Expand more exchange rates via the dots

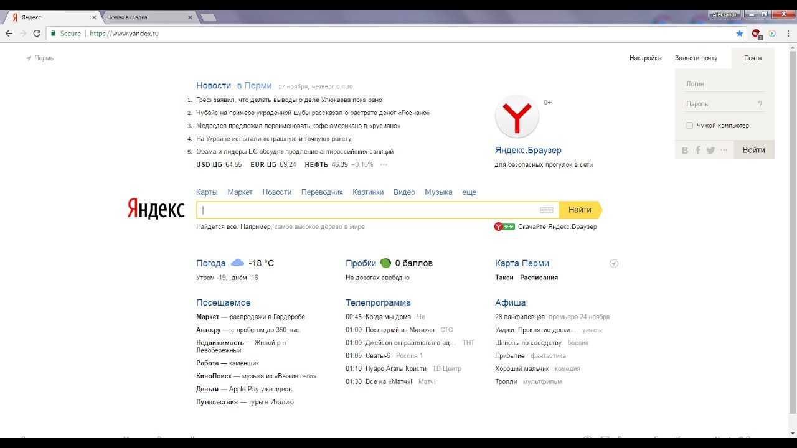[384, 165]
